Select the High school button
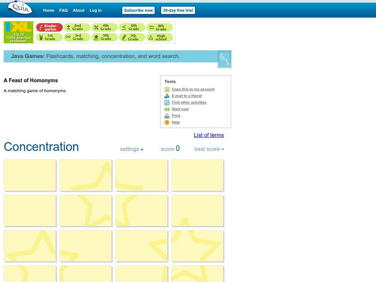 point(160,37)
